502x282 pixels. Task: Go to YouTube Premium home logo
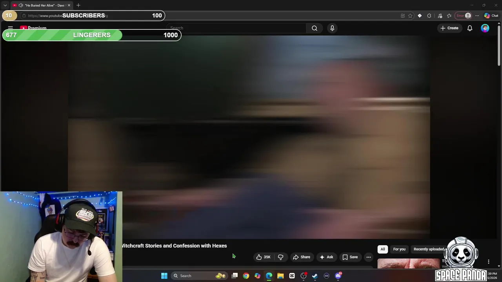33,28
